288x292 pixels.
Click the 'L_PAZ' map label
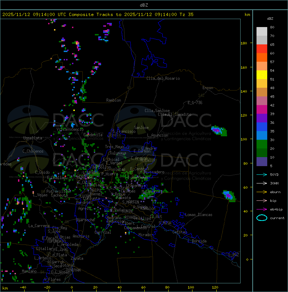(x=234, y=255)
